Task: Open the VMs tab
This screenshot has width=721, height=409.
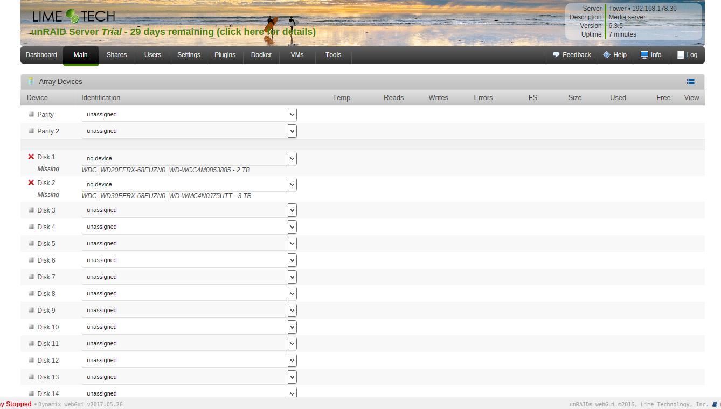Action: pos(297,55)
